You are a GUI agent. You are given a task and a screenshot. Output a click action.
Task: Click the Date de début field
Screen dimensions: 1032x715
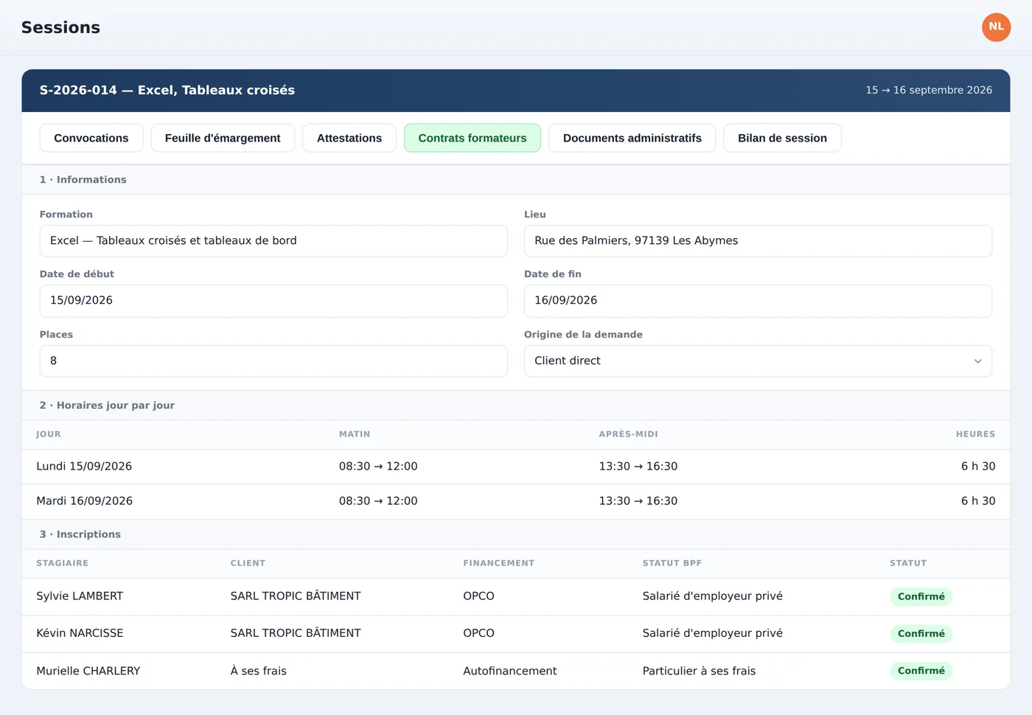point(273,301)
